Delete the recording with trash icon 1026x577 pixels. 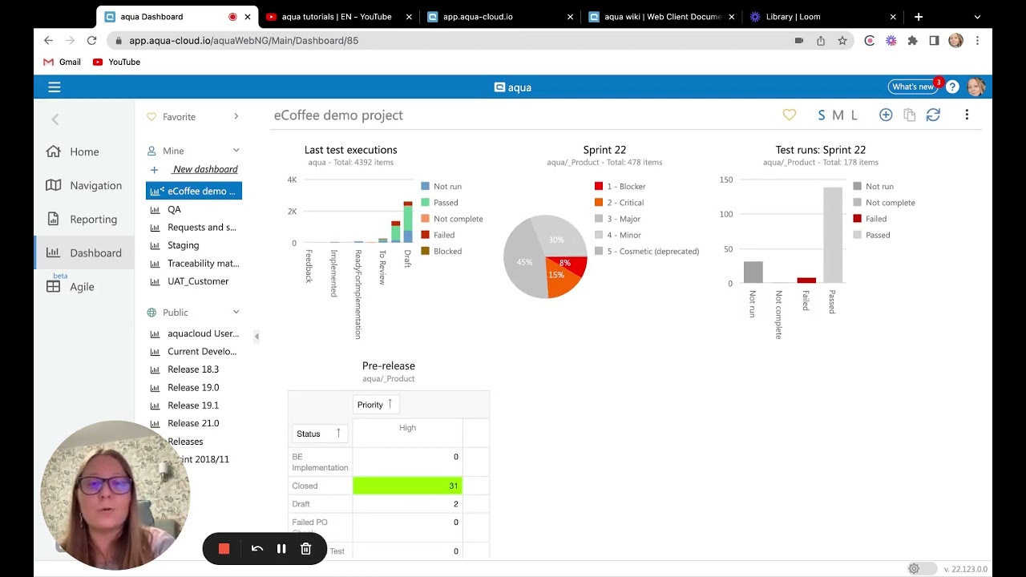(x=305, y=549)
